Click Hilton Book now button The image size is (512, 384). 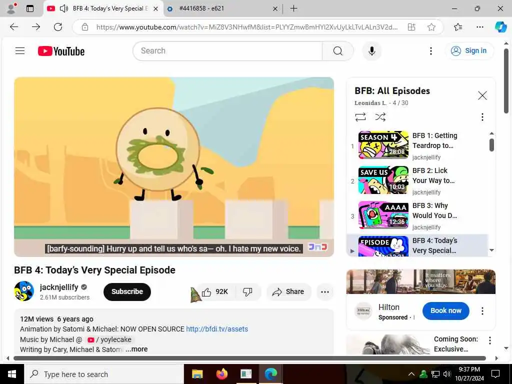(x=445, y=310)
